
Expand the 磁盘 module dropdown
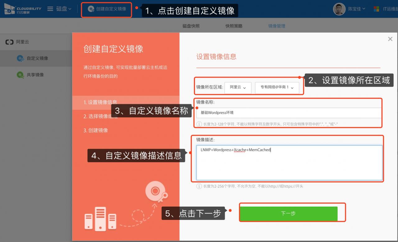(x=64, y=9)
